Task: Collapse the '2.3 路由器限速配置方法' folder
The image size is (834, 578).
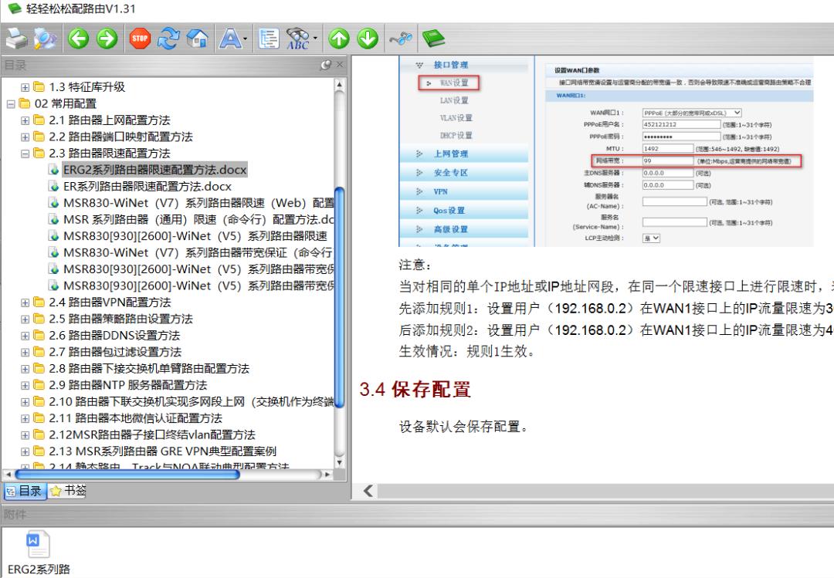Action: 26,153
